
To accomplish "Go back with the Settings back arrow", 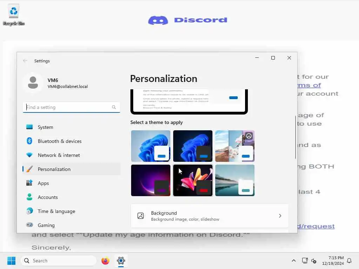I will click(25, 61).
